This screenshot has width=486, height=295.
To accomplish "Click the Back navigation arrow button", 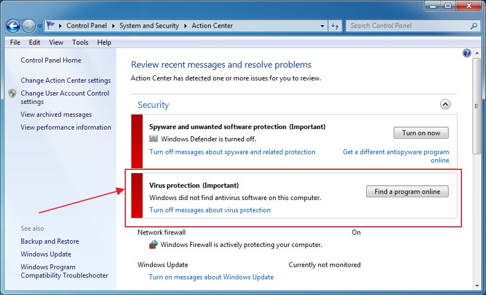I will (x=13, y=26).
